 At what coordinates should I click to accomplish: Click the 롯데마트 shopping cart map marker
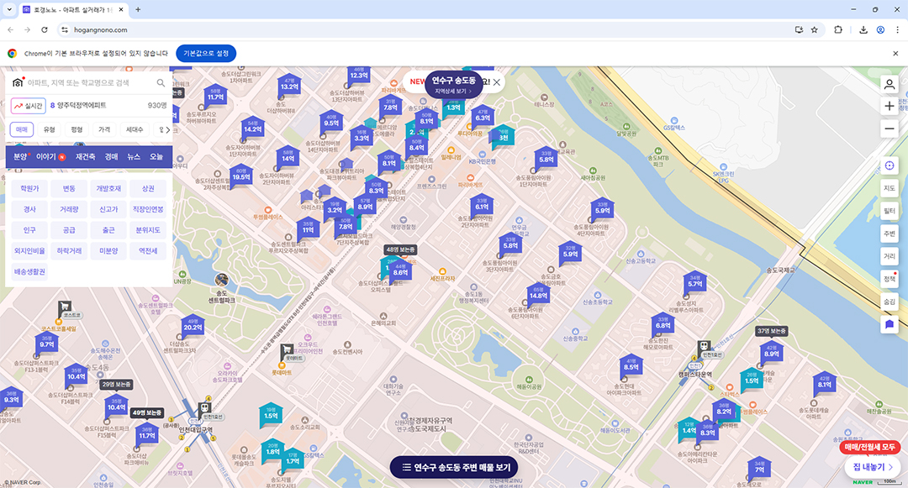287,350
